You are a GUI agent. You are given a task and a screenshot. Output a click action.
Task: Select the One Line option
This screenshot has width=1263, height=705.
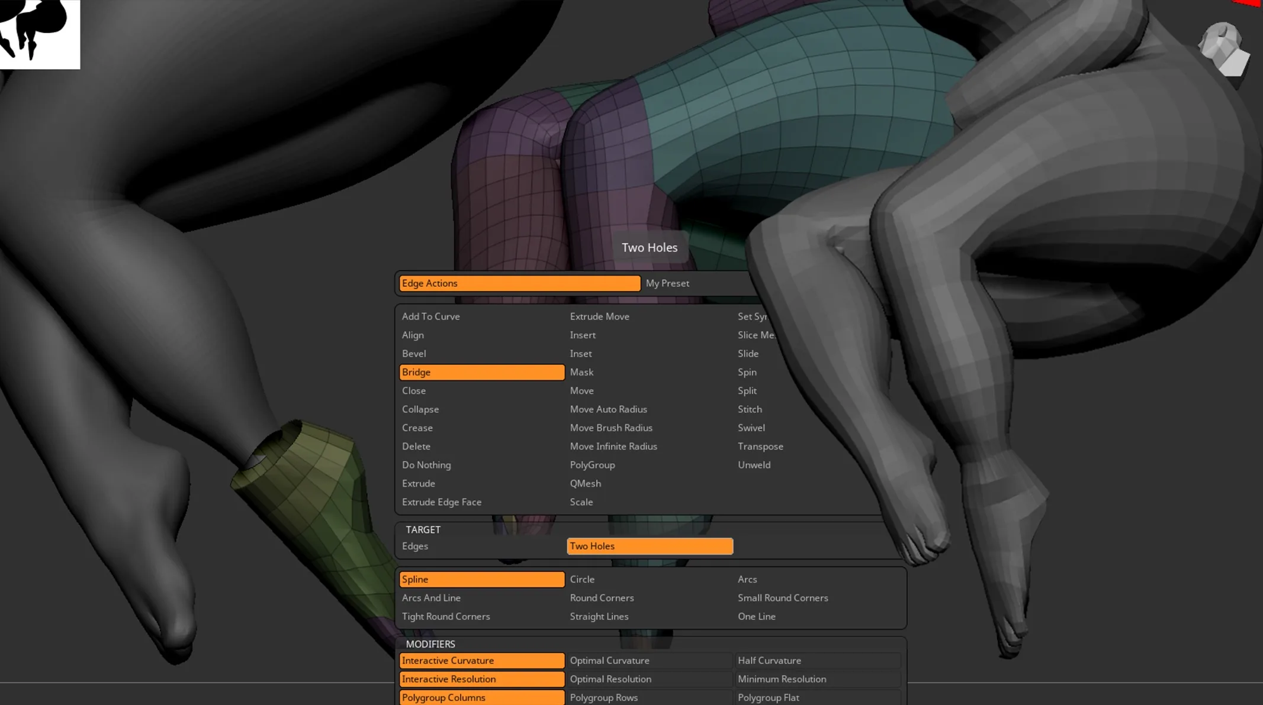point(757,616)
